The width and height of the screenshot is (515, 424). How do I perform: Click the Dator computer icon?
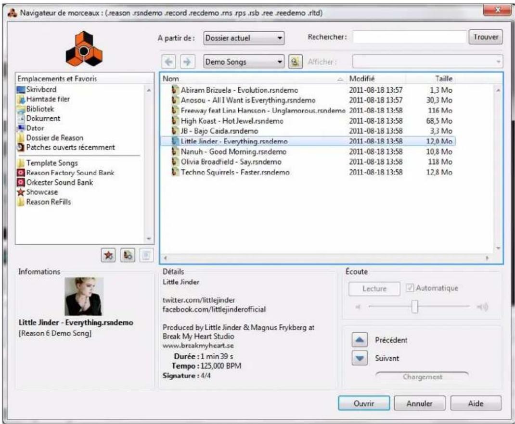coord(21,128)
